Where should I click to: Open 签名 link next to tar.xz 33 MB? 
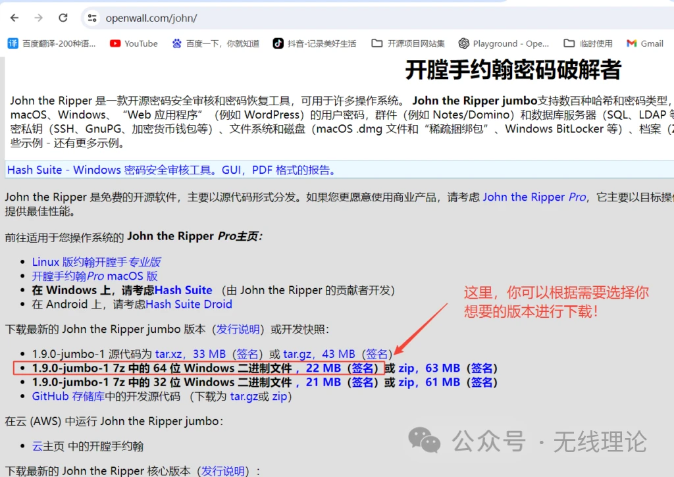click(247, 354)
